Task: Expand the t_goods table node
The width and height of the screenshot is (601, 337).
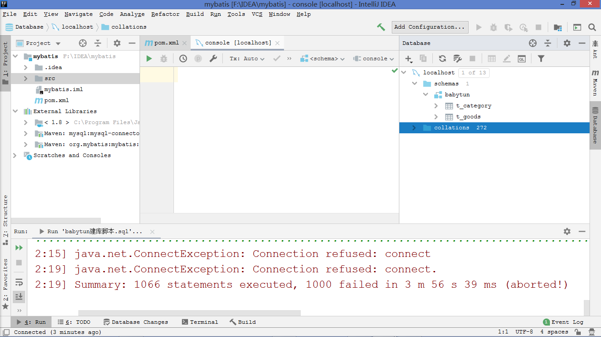Action: [436, 117]
